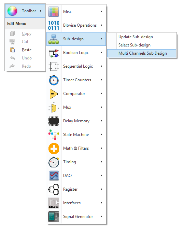Viewport: 184px width, 232px height.
Task: Click the Signal Generator instrument icon
Action: tap(54, 217)
